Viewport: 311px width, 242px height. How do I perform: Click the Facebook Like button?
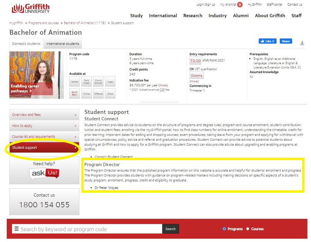[x=267, y=41]
